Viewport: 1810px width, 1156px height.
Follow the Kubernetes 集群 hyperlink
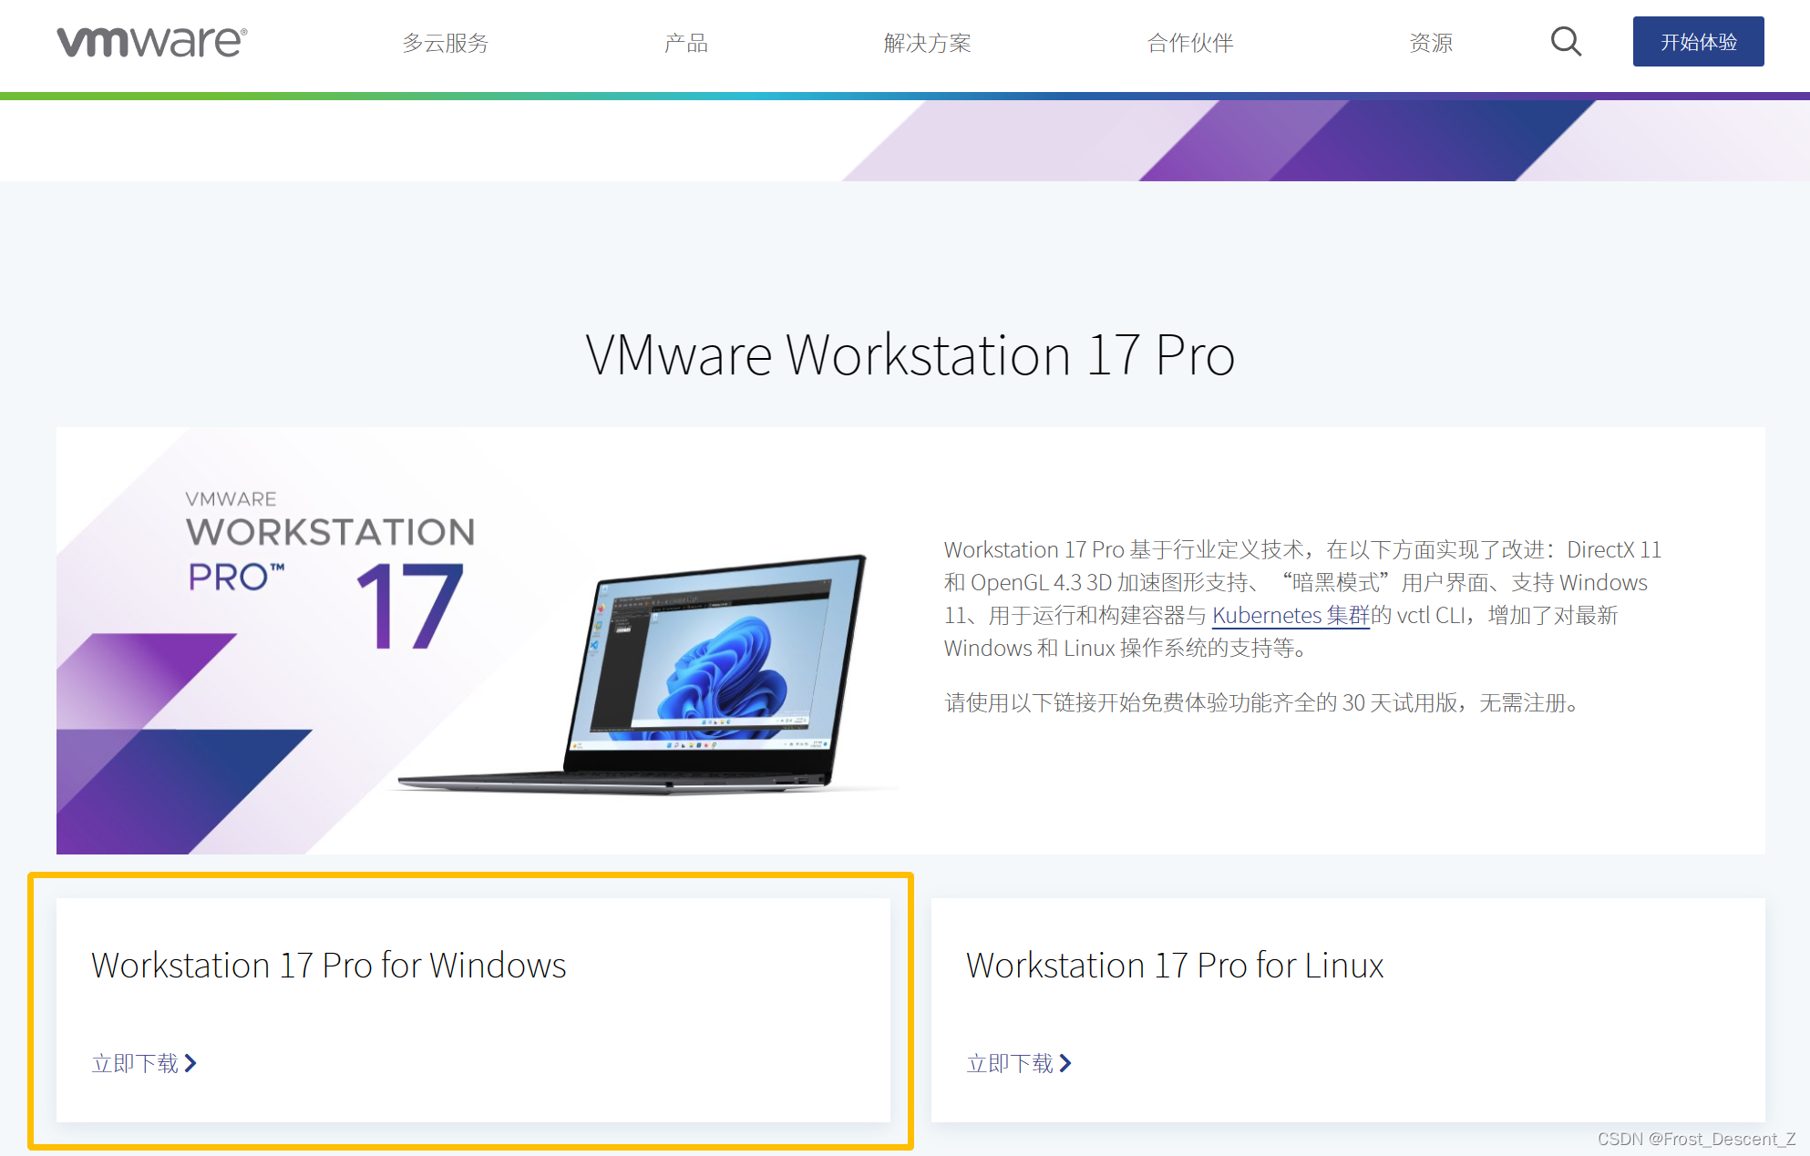point(1291,616)
